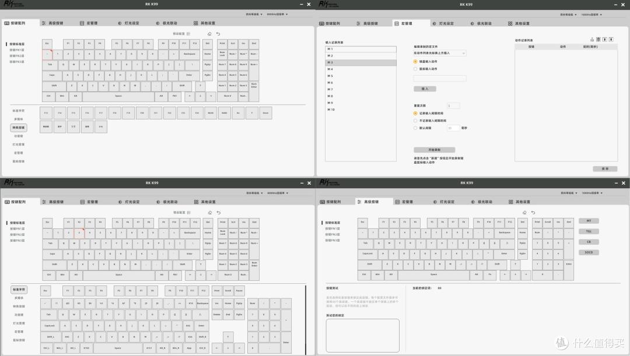
Task: Click the 按键配置 list icon in bottom-left window
Action: 189,212
